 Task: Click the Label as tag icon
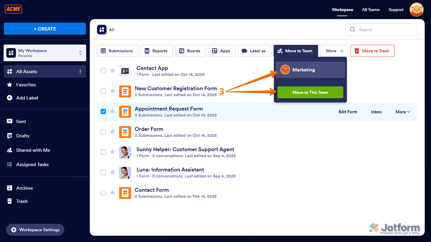click(x=244, y=51)
